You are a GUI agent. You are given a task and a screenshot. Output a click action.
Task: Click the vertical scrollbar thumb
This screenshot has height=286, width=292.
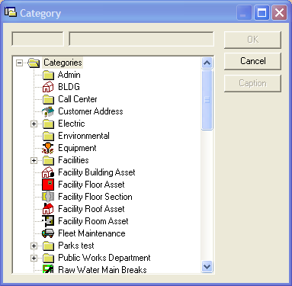coord(207,100)
